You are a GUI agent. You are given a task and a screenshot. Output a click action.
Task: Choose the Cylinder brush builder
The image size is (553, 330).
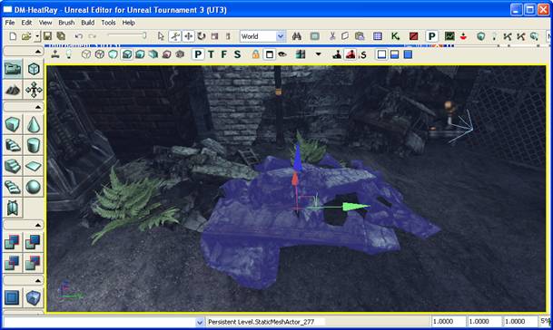click(x=34, y=145)
